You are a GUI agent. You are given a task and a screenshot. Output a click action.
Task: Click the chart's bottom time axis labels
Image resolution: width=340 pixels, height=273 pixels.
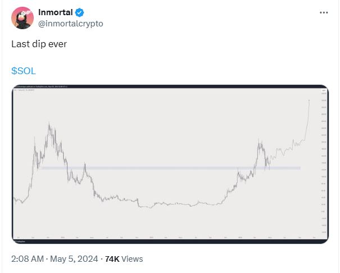167,238
